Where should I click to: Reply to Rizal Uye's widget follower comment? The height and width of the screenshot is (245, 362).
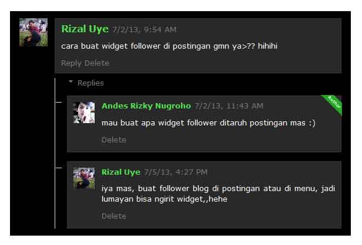click(x=71, y=63)
